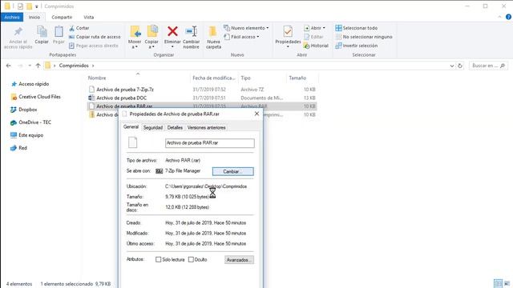The image size is (513, 288).
Task: Select Red in the navigation pane
Action: click(18, 148)
